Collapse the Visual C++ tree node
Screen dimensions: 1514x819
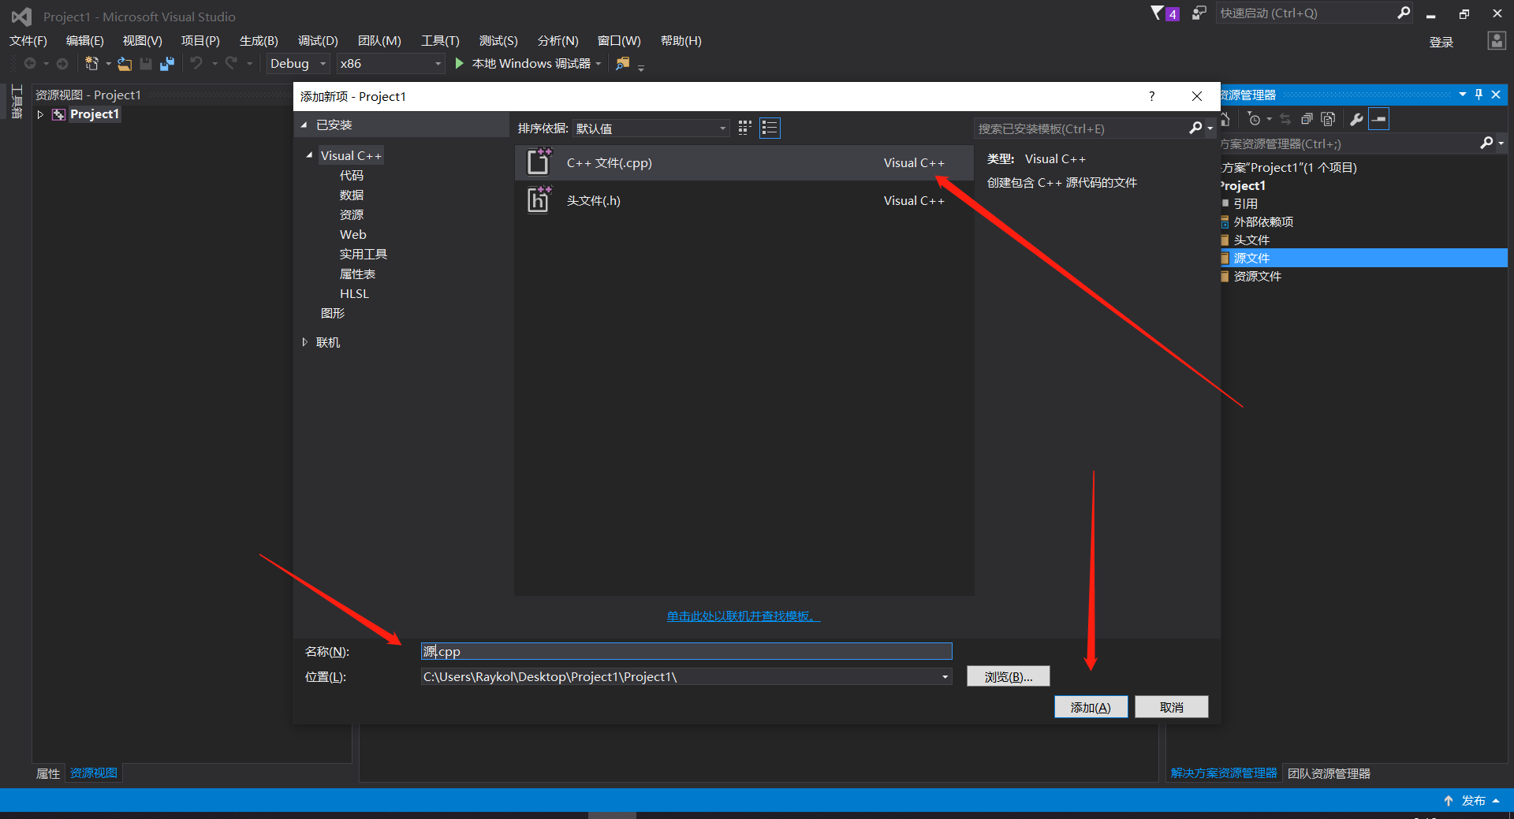(x=309, y=155)
